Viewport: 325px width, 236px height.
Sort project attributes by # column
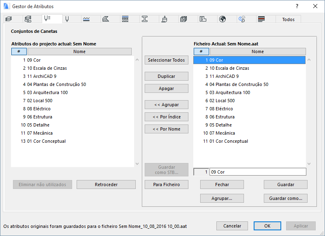pyautogui.click(x=19, y=51)
